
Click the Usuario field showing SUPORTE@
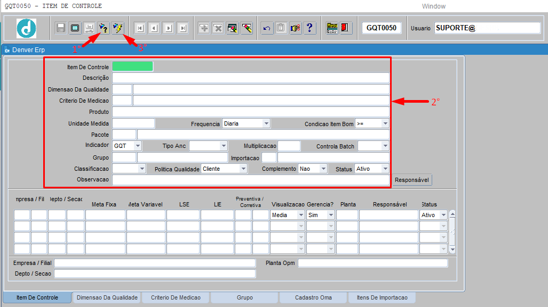pos(487,28)
